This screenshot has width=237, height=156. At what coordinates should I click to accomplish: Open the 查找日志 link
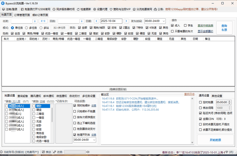pyautogui.click(x=189, y=94)
